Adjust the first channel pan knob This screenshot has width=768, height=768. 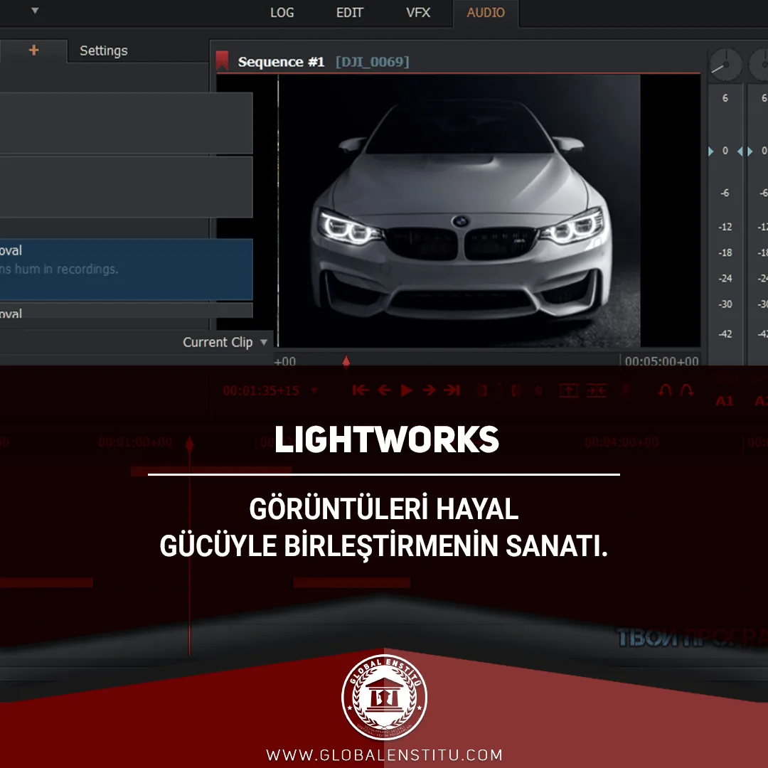(x=725, y=65)
